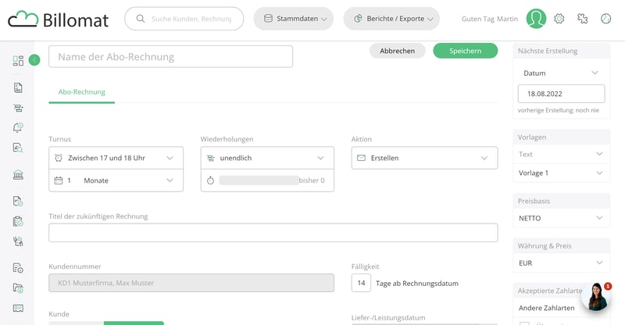Collapse the sidebar with the green arrow
625x325 pixels.
point(34,60)
